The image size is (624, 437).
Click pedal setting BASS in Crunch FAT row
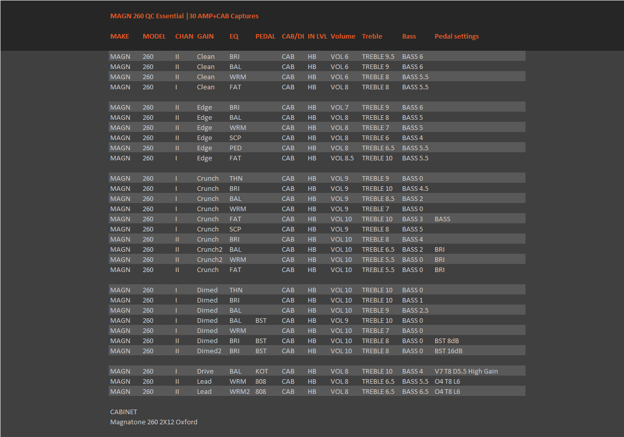(x=442, y=219)
